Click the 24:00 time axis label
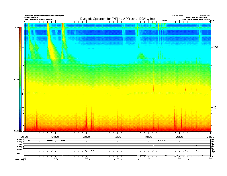 tap(210, 137)
